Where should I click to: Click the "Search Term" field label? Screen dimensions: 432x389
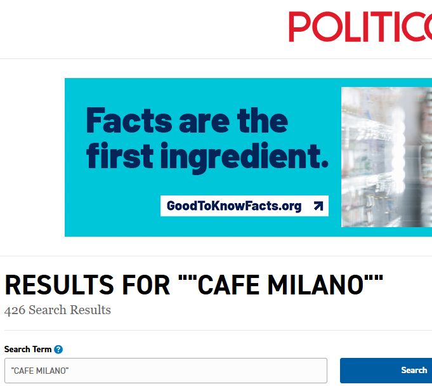27,350
